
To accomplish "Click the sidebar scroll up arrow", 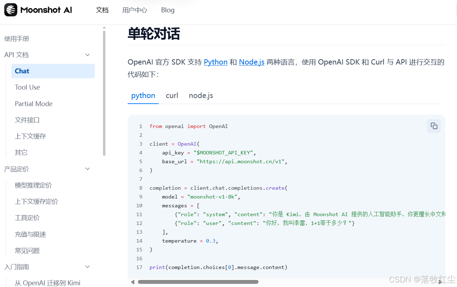I will coord(104,28).
